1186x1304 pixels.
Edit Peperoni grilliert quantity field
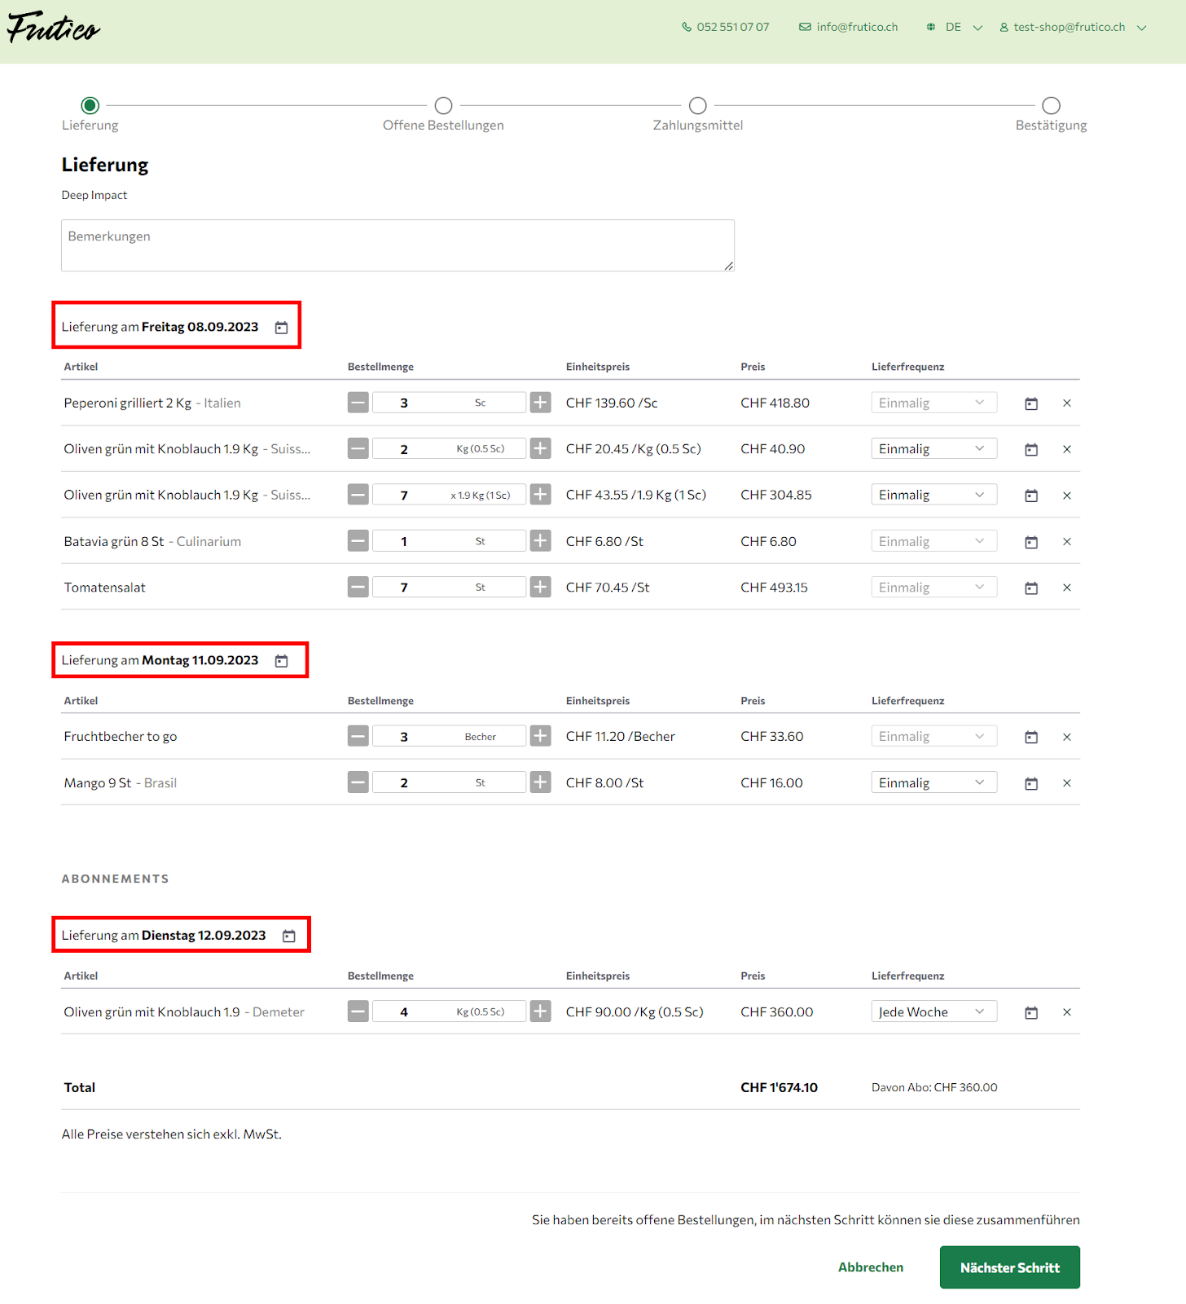pos(449,403)
